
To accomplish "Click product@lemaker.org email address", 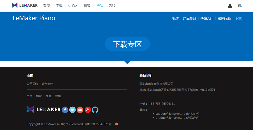I will point(170,118).
